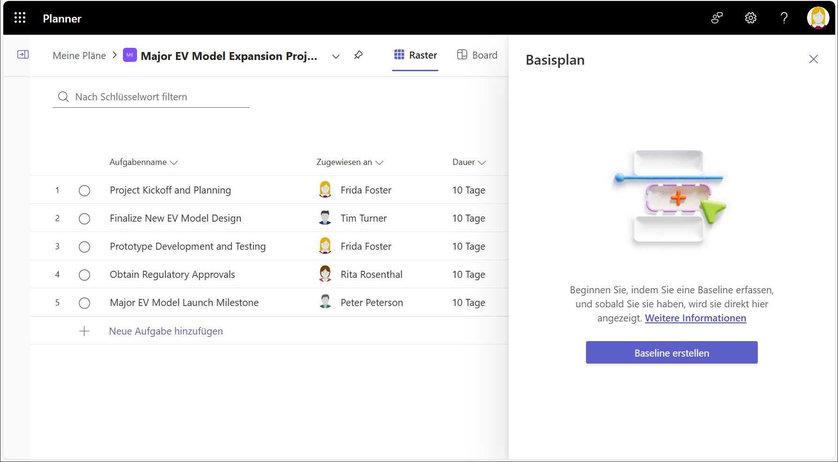Click Peter Peterson avatar icon

pyautogui.click(x=325, y=302)
